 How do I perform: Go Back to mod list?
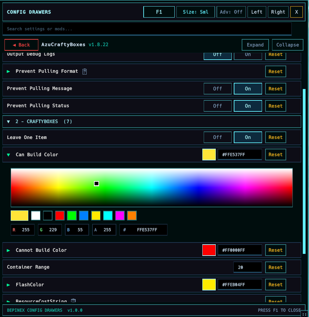[21, 45]
